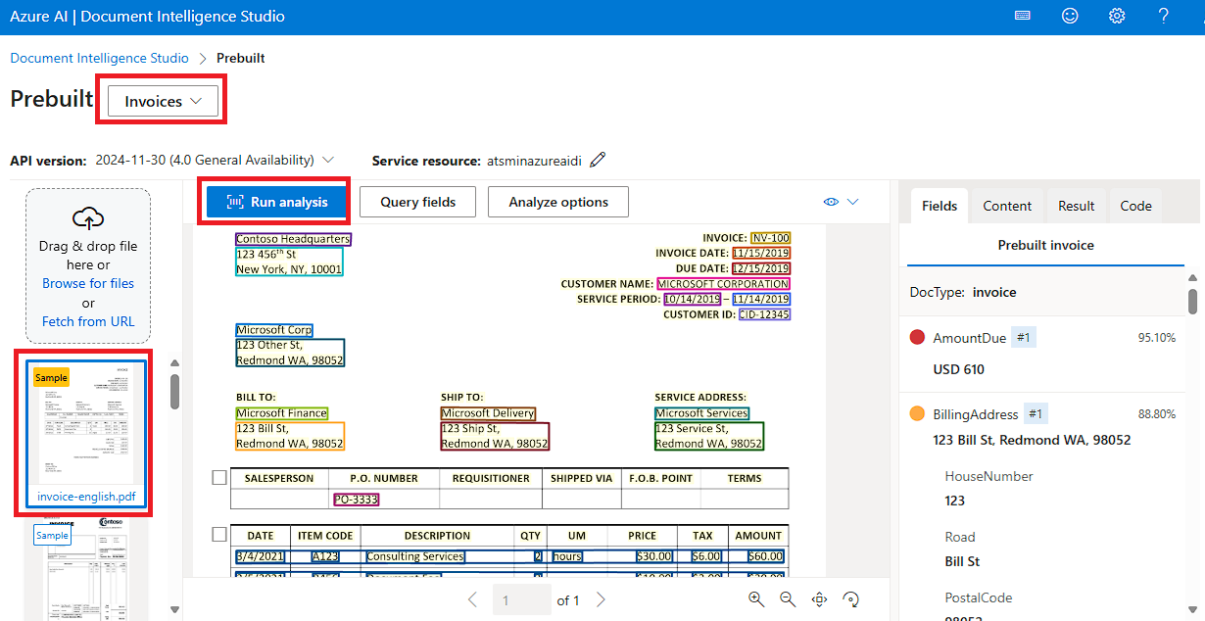
Task: Select MICROSOFT CORPORATION customer name value
Action: pos(723,284)
